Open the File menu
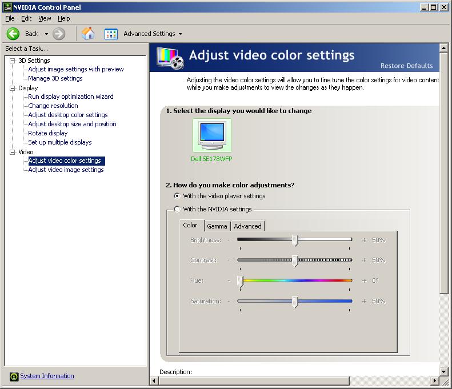The image size is (452, 389). [x=10, y=18]
